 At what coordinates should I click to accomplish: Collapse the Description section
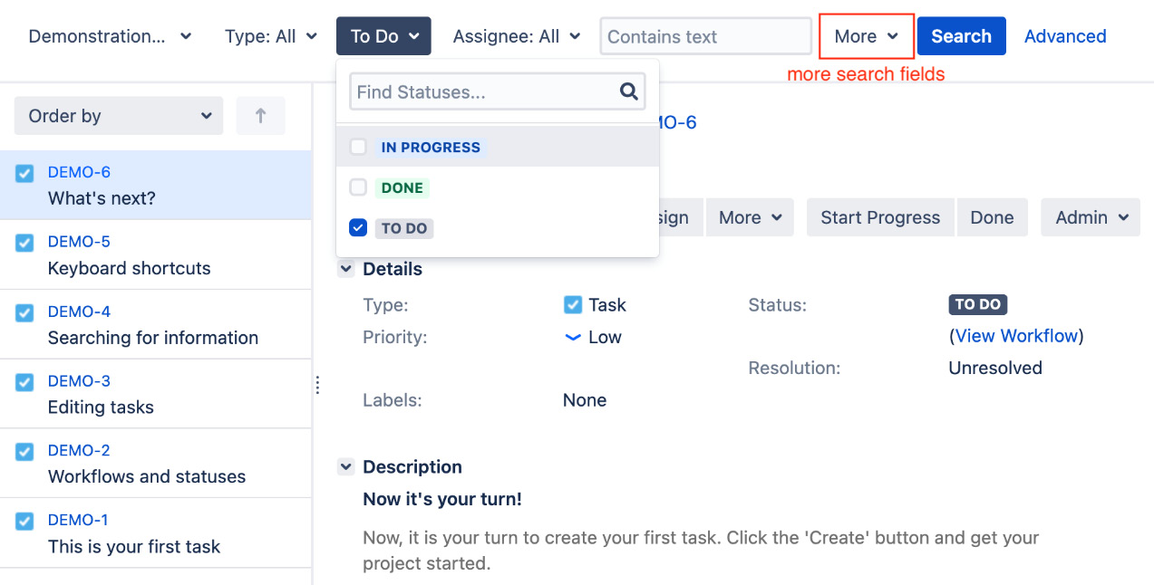coord(345,467)
